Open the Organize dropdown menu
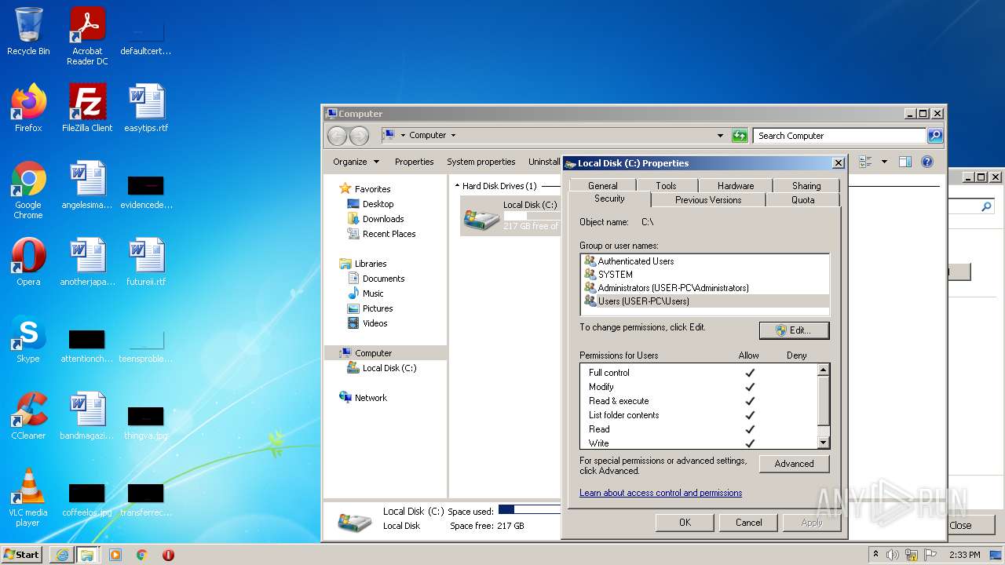 tap(356, 162)
